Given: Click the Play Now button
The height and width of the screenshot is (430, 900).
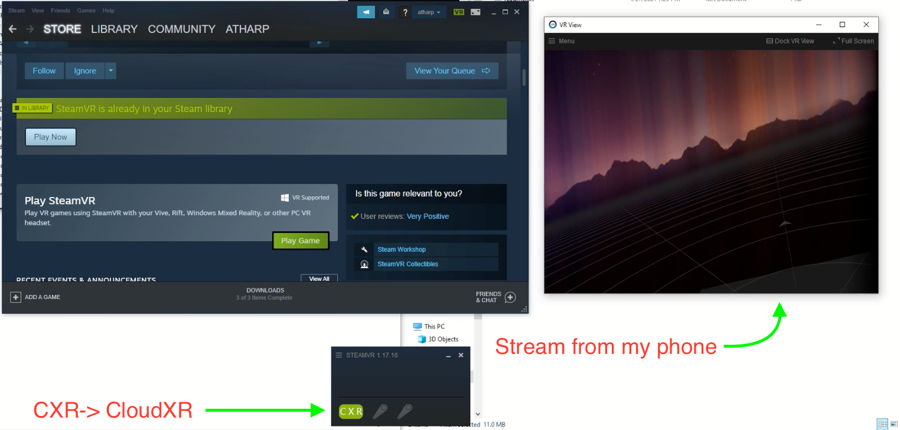Looking at the screenshot, I should [51, 137].
